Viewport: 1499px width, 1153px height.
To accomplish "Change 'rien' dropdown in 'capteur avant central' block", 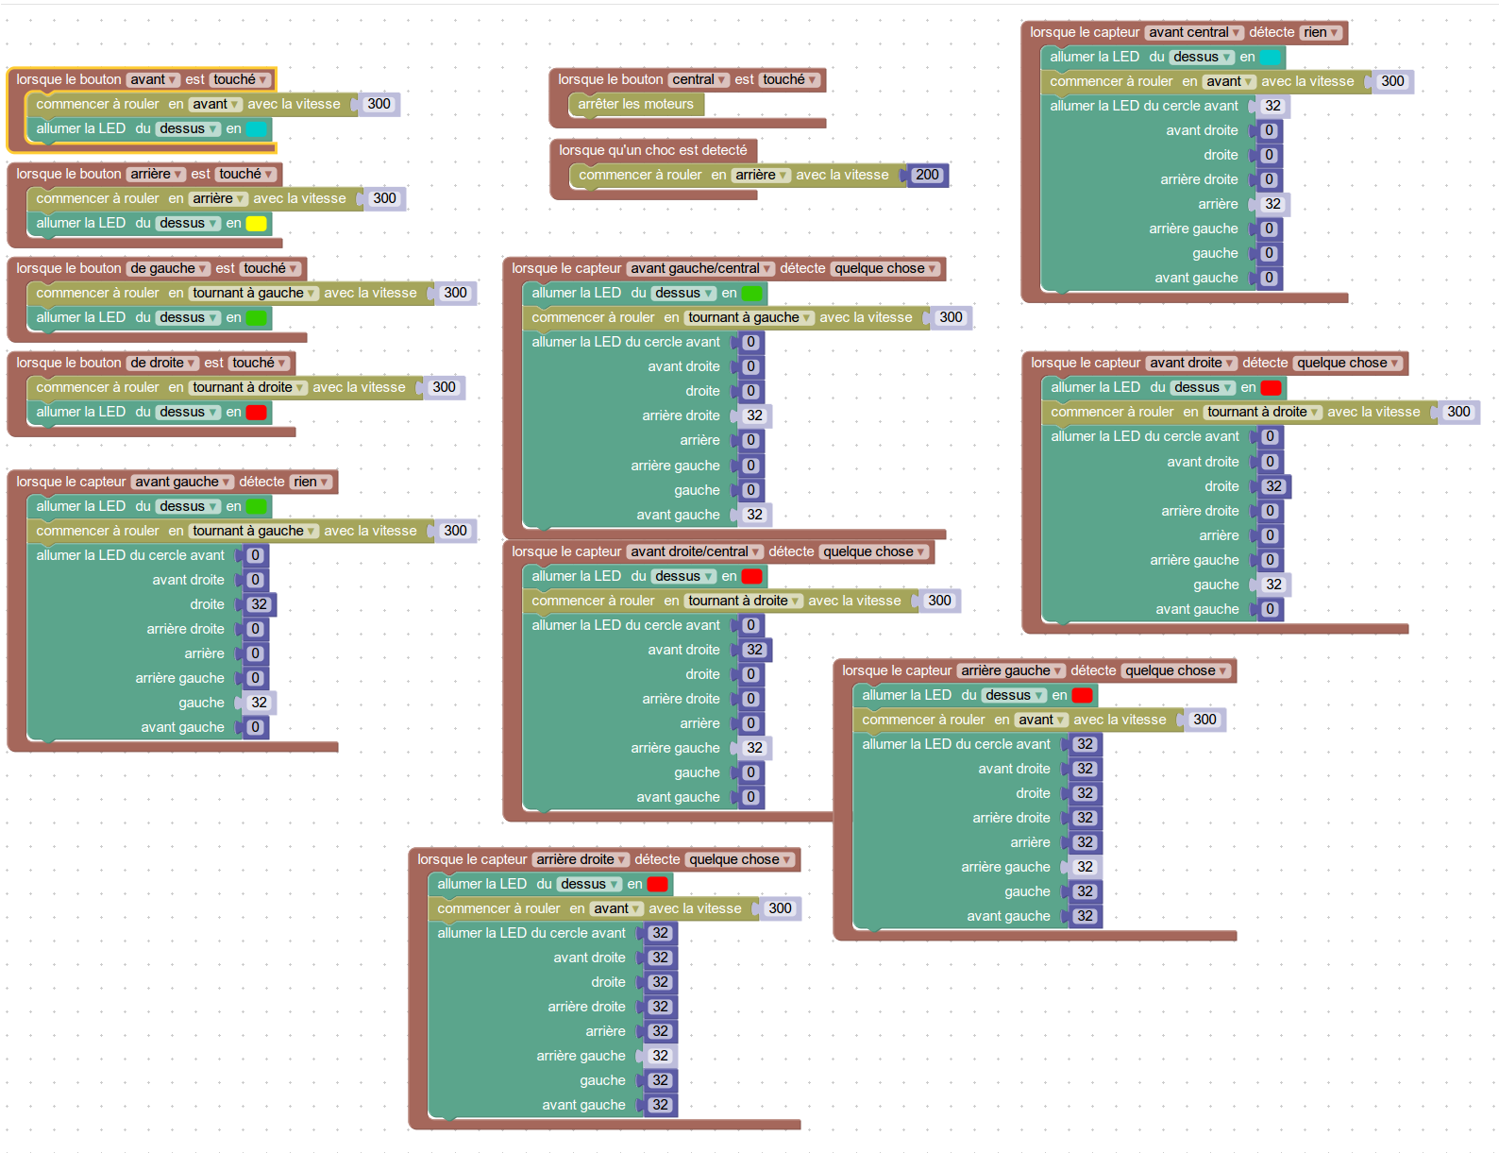I will [1321, 33].
